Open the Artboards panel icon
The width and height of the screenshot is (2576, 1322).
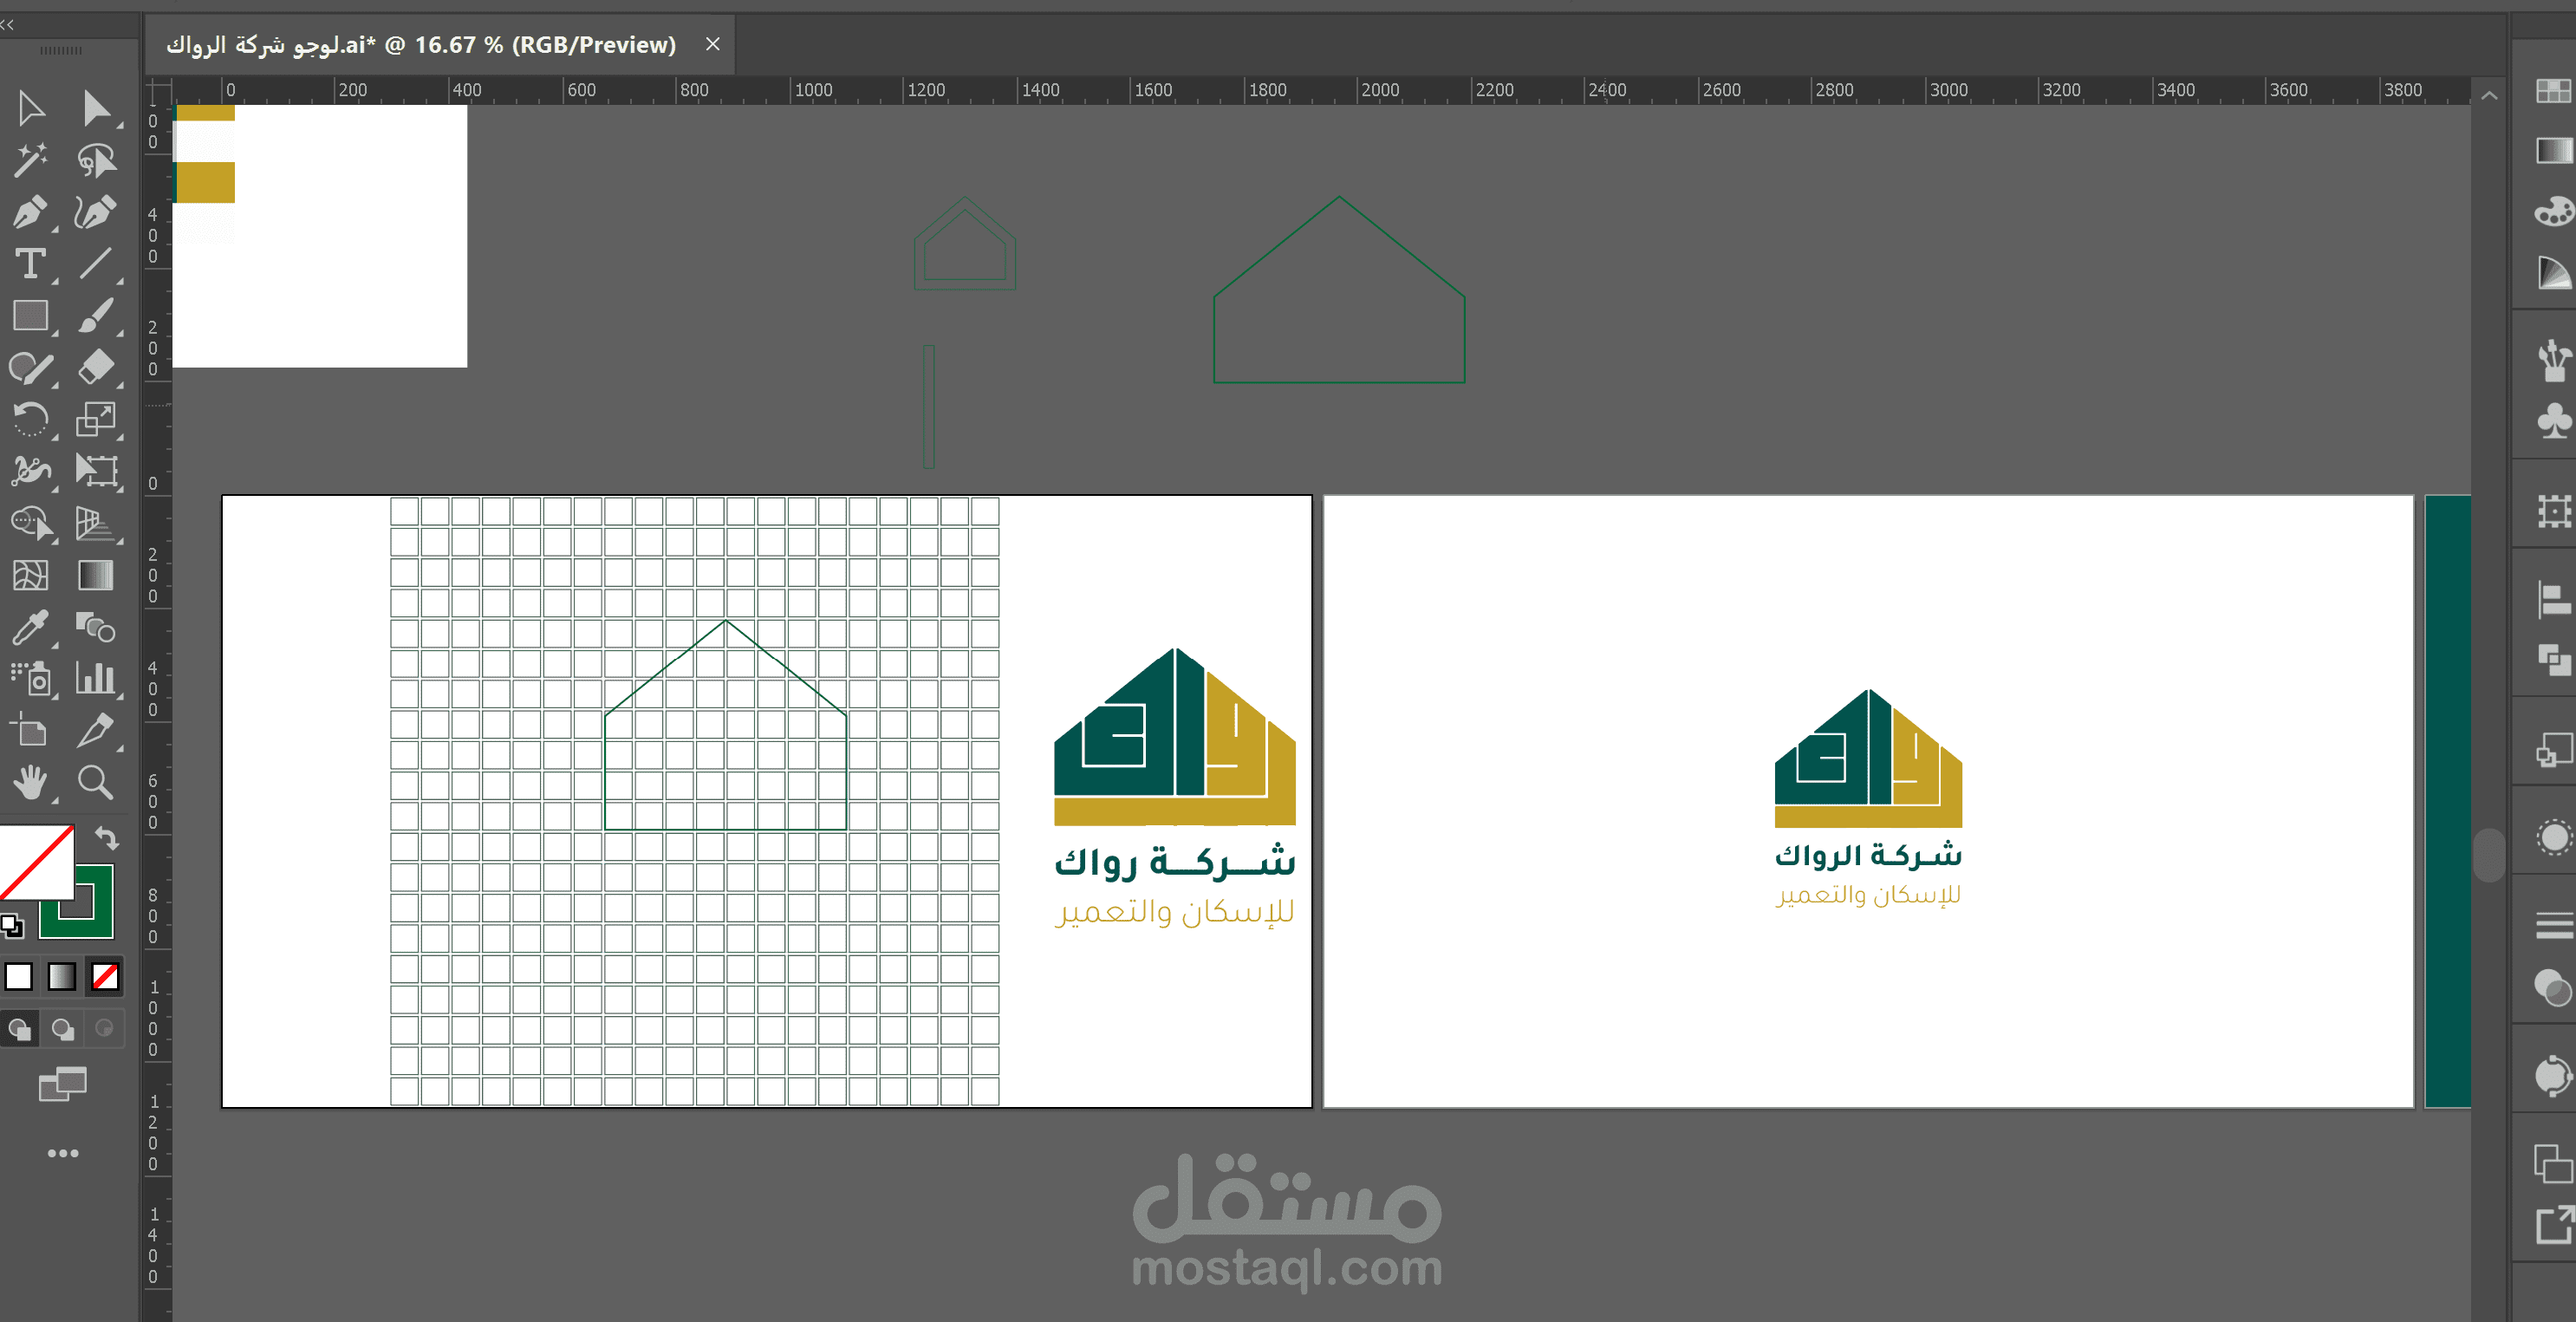coord(2553,1164)
